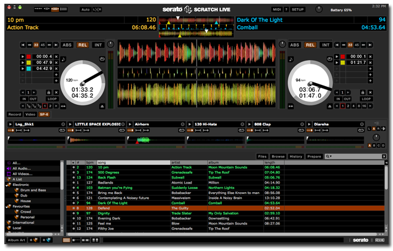Image resolution: width=393 pixels, height=251 pixels.
Task: Switch to the stacked display mode icon
Action: coord(63,9)
